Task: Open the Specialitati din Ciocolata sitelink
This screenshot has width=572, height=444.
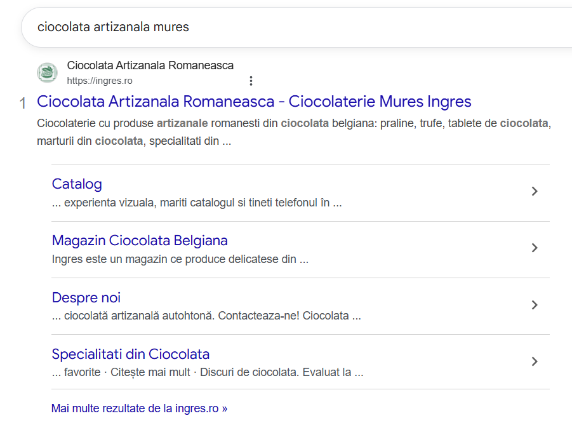Action: [x=131, y=354]
